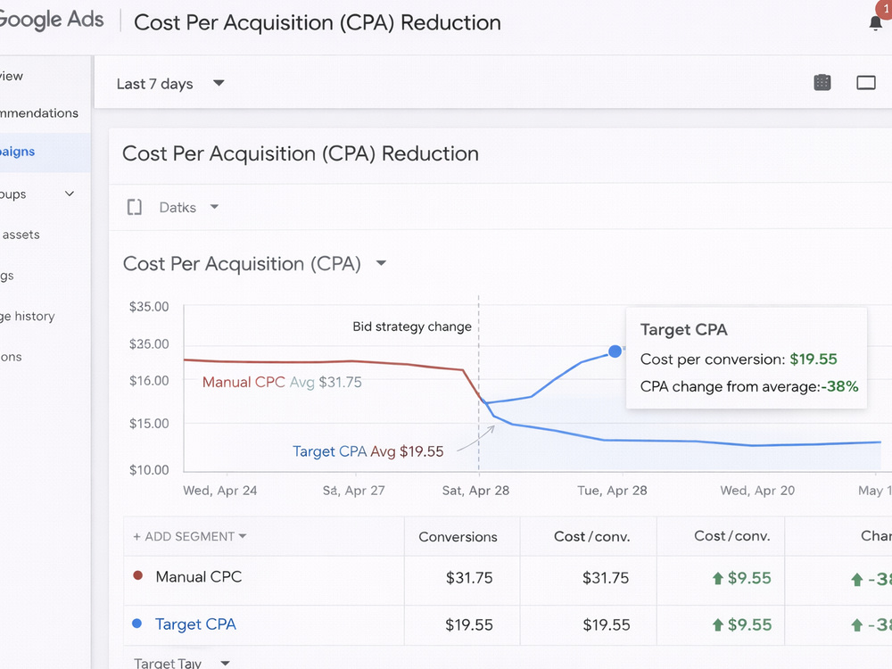
Task: Sort by the Conversions column header
Action: pyautogui.click(x=458, y=536)
